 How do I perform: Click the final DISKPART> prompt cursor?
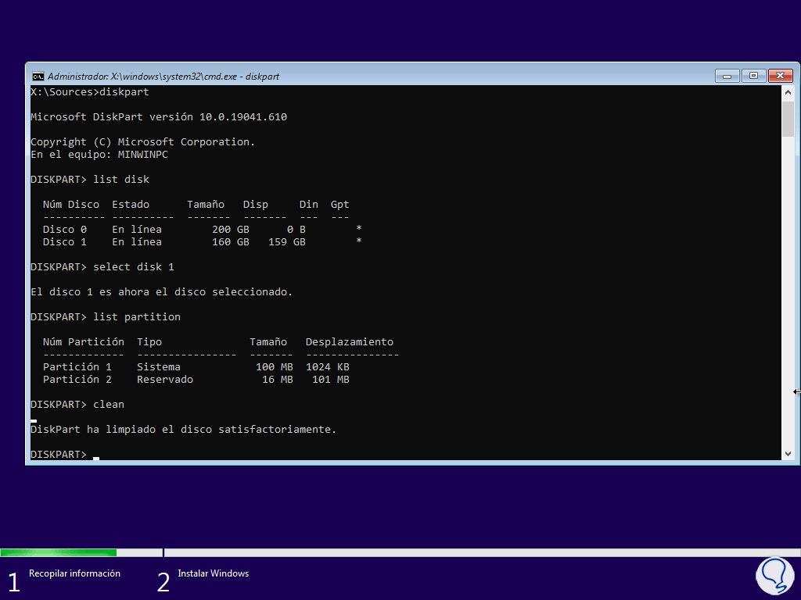click(96, 457)
